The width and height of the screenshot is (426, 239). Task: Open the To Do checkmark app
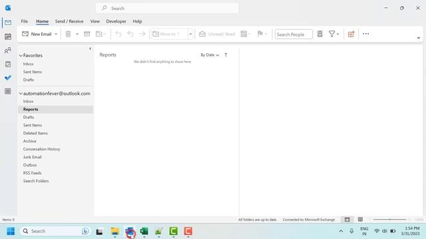click(8, 78)
